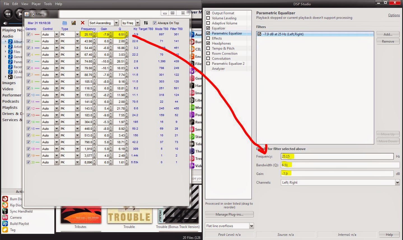Click the volume speaker icon in player

pos(5,23)
